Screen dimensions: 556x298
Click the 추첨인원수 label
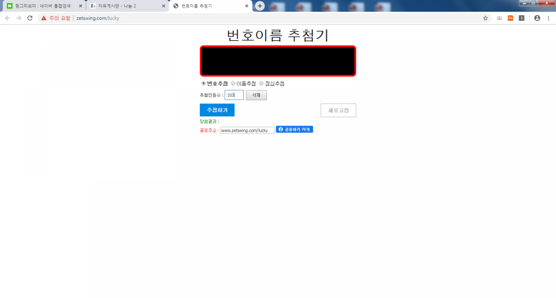click(x=212, y=95)
